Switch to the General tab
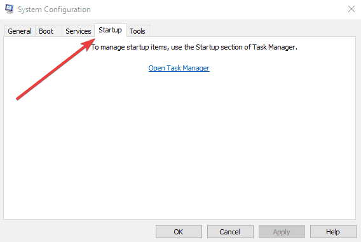 tap(20, 31)
